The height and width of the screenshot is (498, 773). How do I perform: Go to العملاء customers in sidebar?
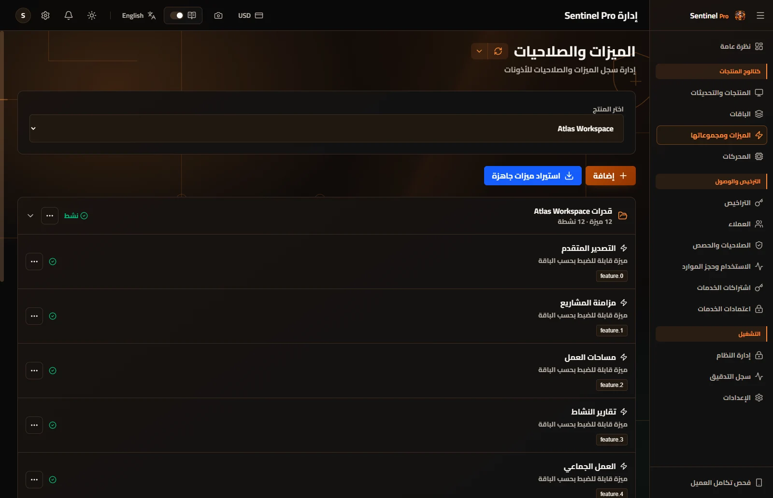(x=711, y=224)
